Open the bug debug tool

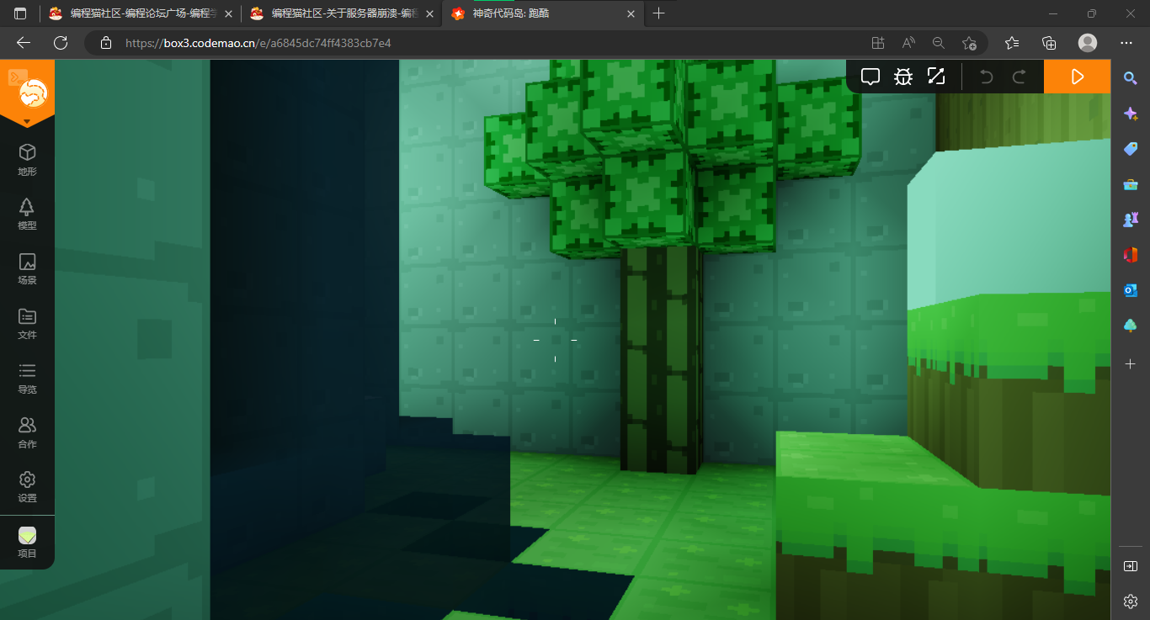[903, 77]
